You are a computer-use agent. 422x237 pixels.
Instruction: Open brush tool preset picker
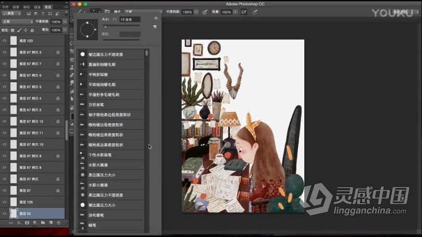[x=82, y=12]
